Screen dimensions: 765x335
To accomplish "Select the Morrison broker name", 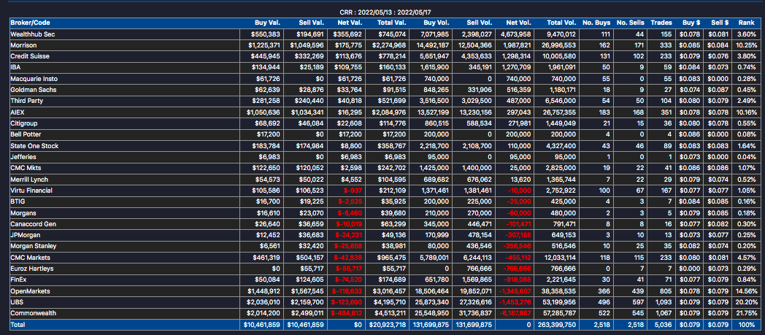I will click(x=21, y=45).
